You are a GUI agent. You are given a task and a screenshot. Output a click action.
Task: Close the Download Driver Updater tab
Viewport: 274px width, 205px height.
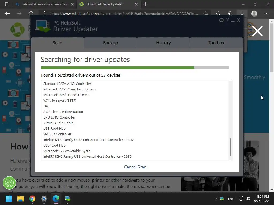(x=136, y=4)
